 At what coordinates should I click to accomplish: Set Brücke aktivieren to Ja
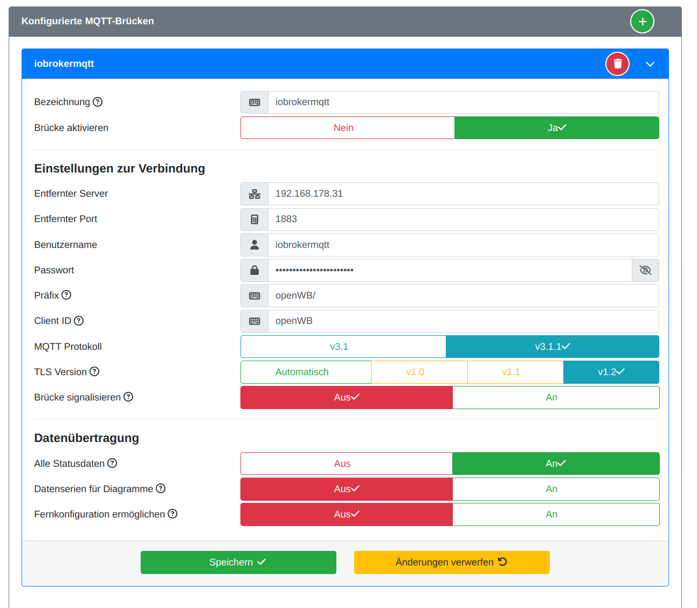click(x=557, y=128)
